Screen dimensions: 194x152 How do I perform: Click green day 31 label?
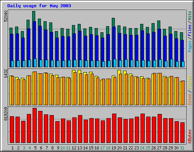182,148
